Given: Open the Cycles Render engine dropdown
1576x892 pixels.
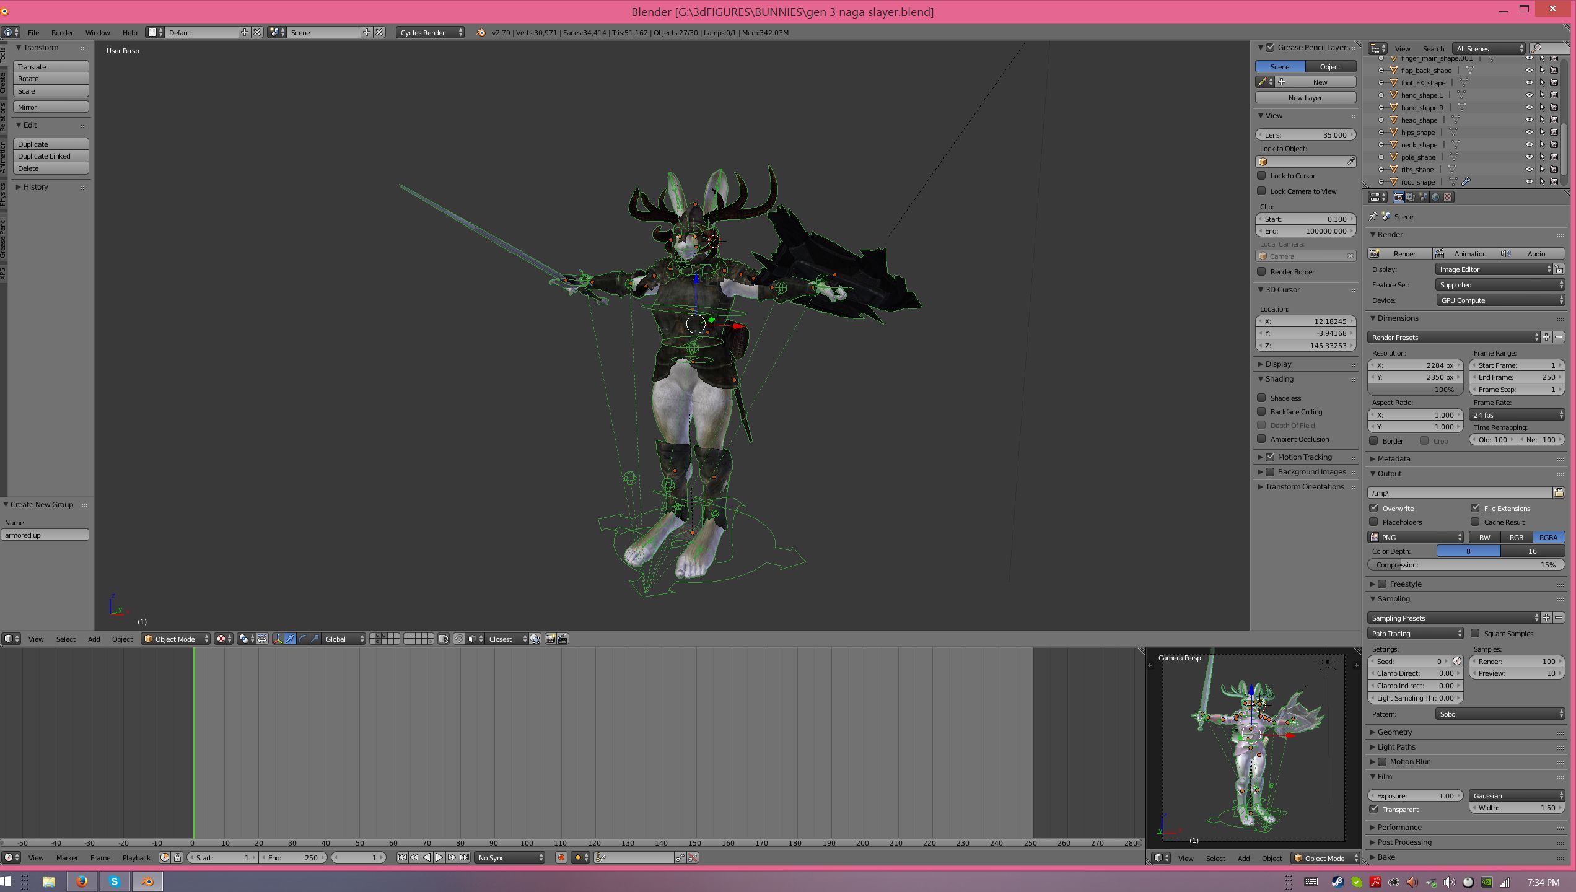Looking at the screenshot, I should [x=431, y=32].
